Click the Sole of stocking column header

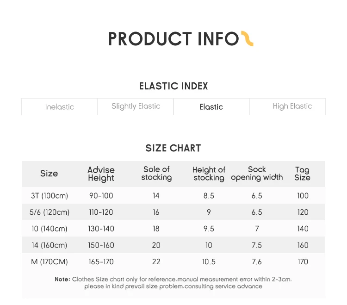tap(156, 174)
